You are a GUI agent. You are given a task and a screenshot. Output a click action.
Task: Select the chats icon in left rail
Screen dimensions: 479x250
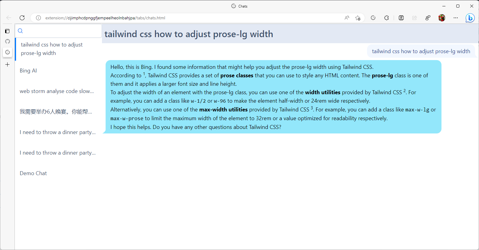(x=8, y=52)
